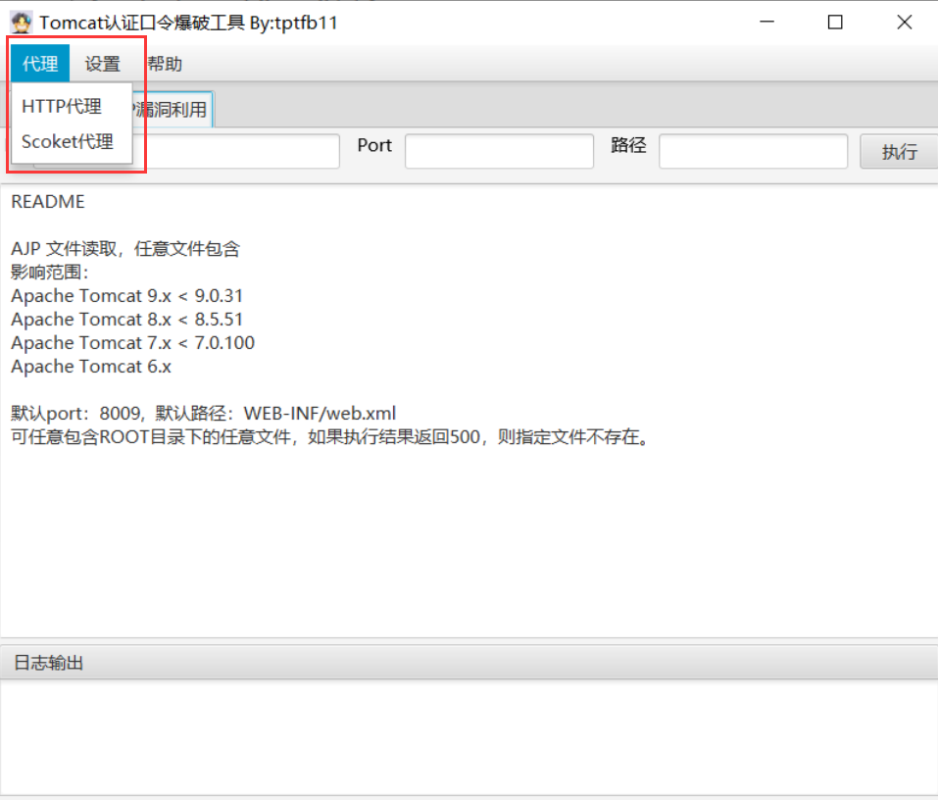The image size is (938, 800).
Task: Open the 设置 menu
Action: pyautogui.click(x=102, y=64)
